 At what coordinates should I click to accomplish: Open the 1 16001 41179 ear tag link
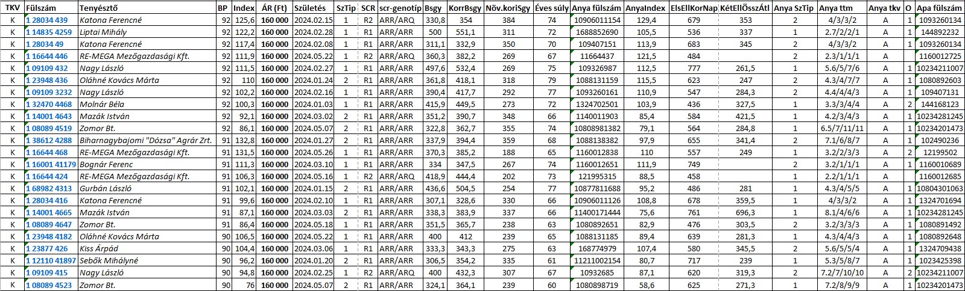point(51,165)
